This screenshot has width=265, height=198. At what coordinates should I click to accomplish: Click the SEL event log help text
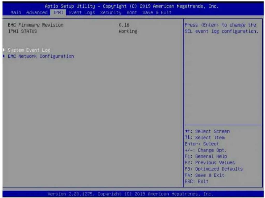pos(222,28)
